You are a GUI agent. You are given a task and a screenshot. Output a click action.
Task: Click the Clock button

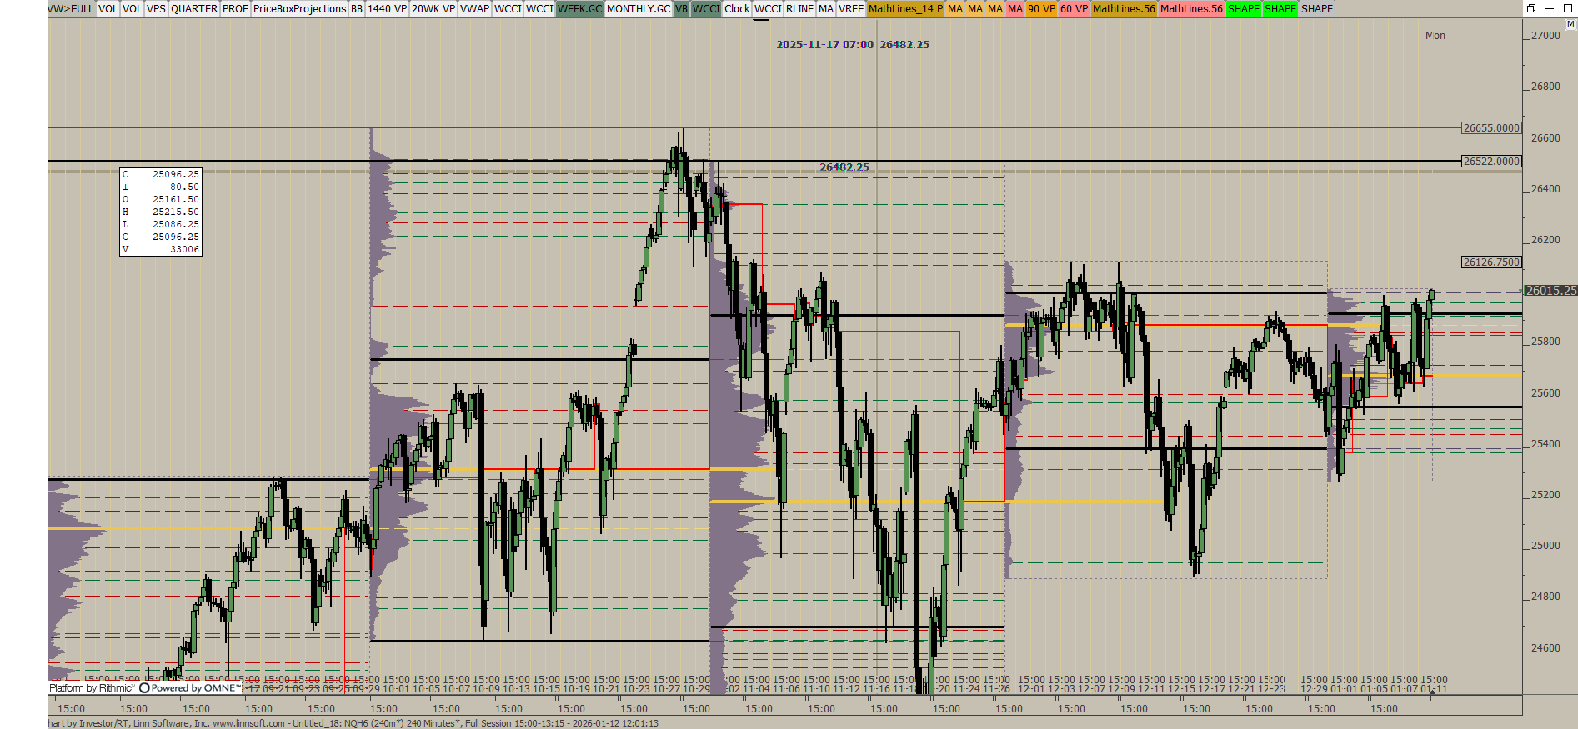pyautogui.click(x=737, y=8)
